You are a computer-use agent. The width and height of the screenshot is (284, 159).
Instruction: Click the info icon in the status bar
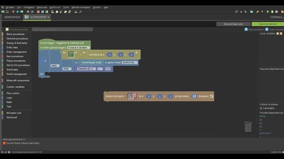(x=2, y=152)
